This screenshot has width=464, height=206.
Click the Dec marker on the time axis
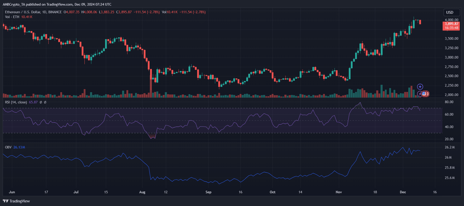tap(403, 192)
